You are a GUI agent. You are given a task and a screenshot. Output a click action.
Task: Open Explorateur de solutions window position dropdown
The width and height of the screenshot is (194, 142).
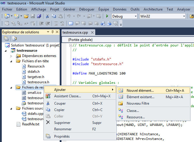point(48,32)
